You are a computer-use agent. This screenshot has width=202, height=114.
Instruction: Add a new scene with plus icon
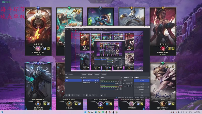pos(66,95)
